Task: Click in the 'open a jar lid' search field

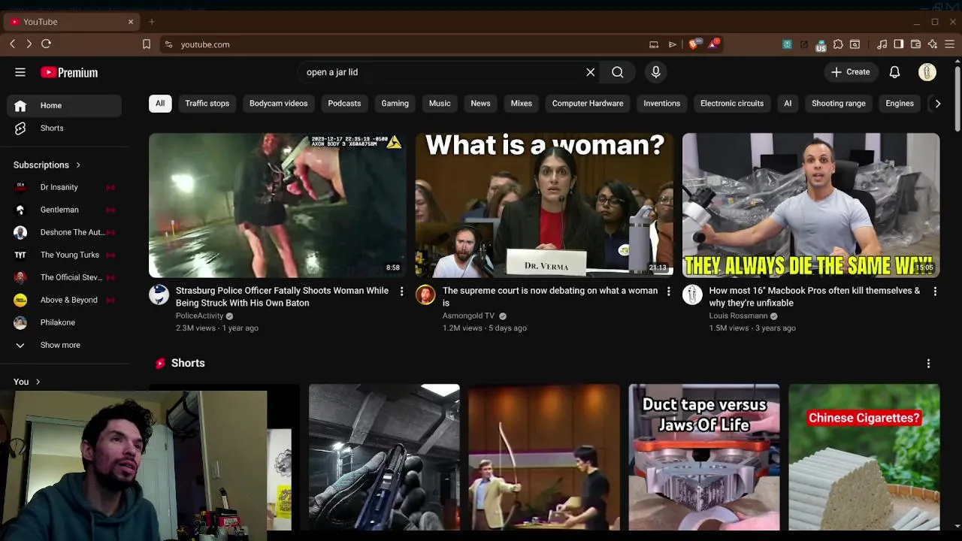Action: tap(440, 72)
